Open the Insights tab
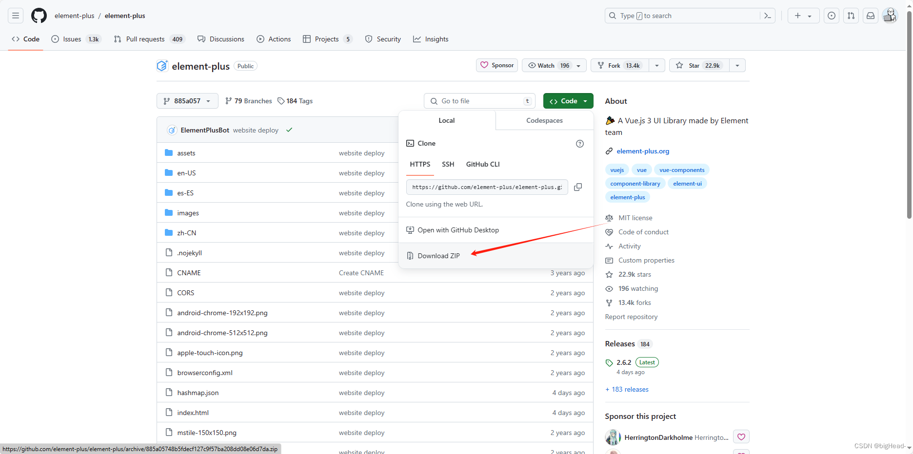 point(431,39)
